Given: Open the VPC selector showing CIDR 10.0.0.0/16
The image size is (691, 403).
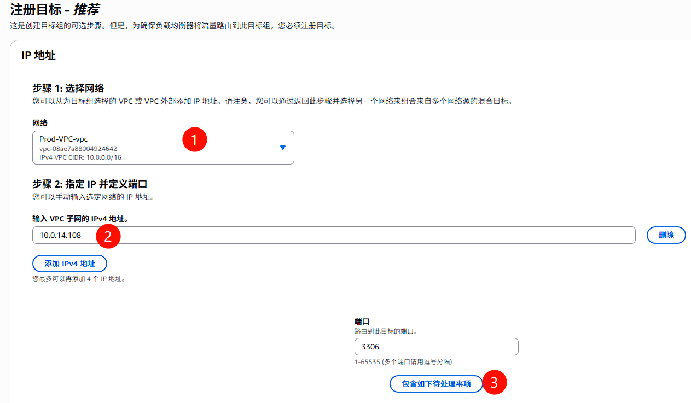Looking at the screenshot, I should tap(162, 147).
